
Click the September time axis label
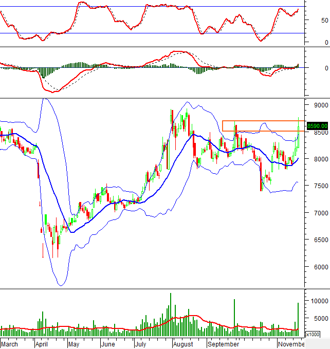223,344
